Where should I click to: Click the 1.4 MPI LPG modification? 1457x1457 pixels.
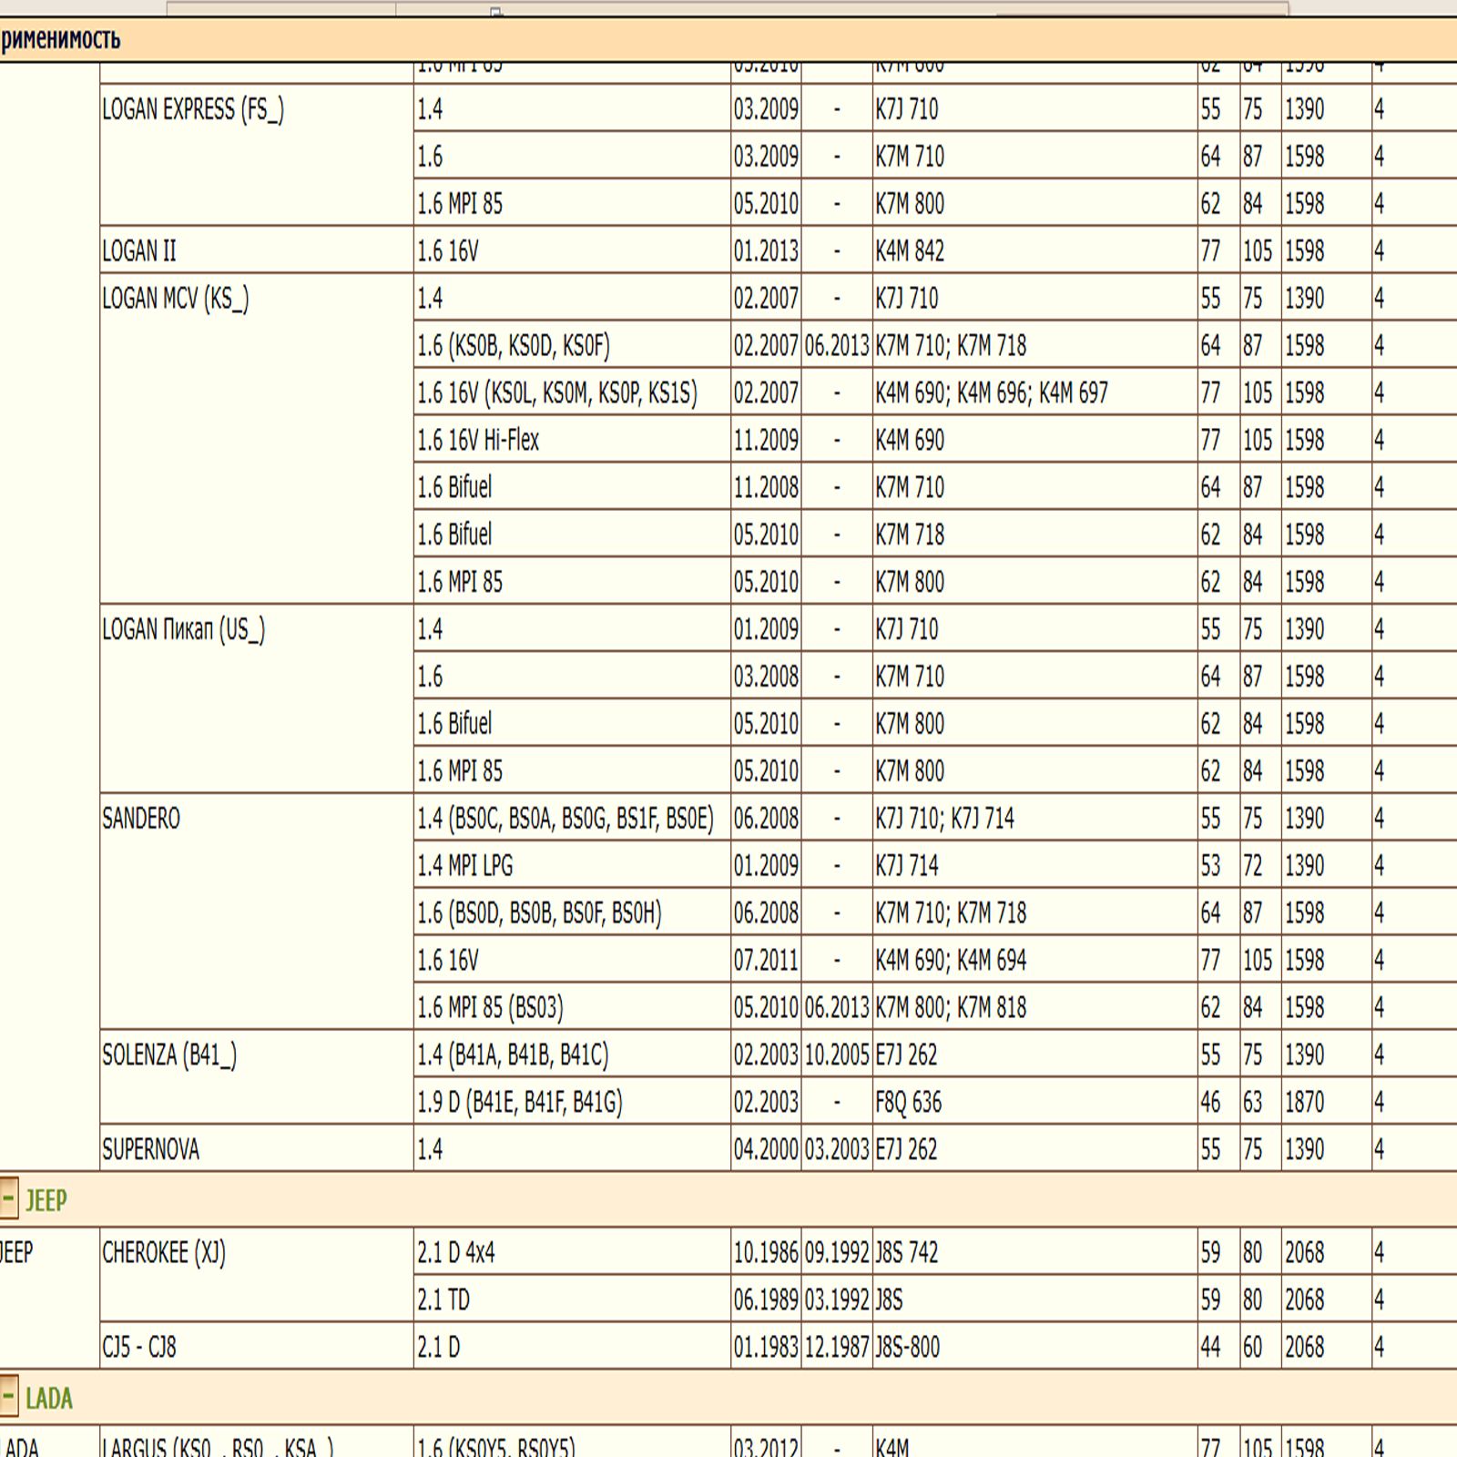pyautogui.click(x=465, y=865)
